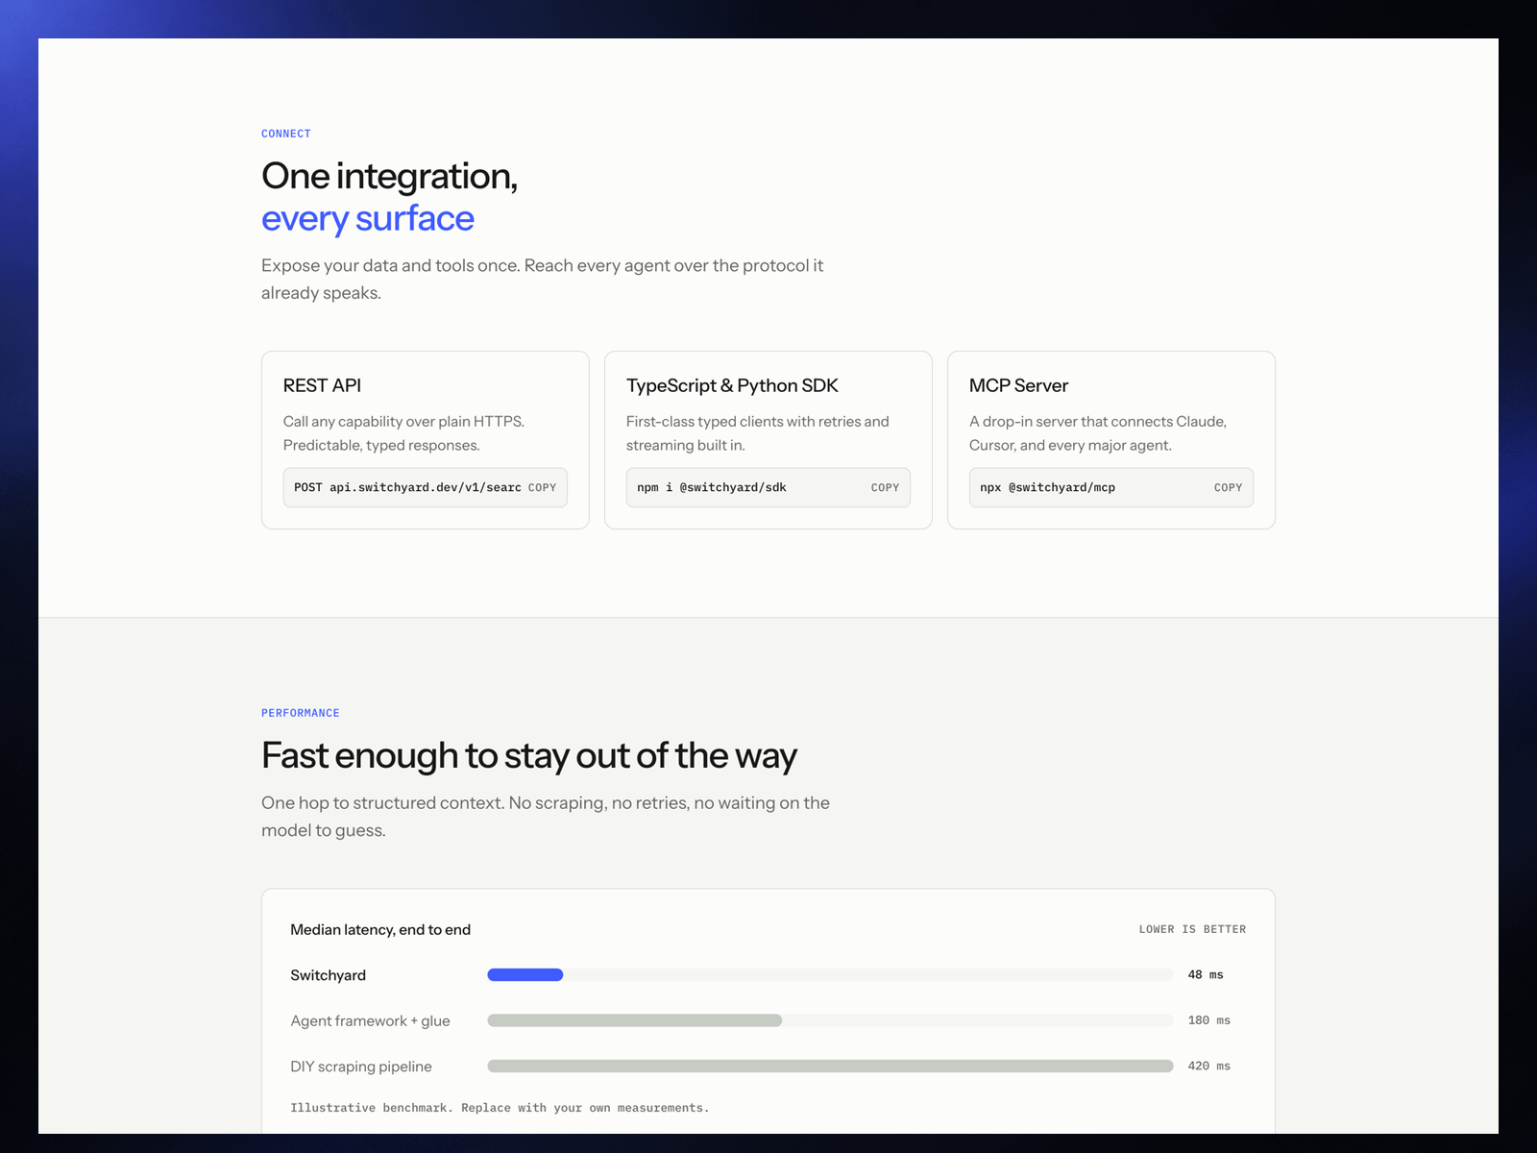Screen dimensions: 1537x1153
Task: Click "Fast enough to stay out of the way" heading
Action: (x=529, y=756)
